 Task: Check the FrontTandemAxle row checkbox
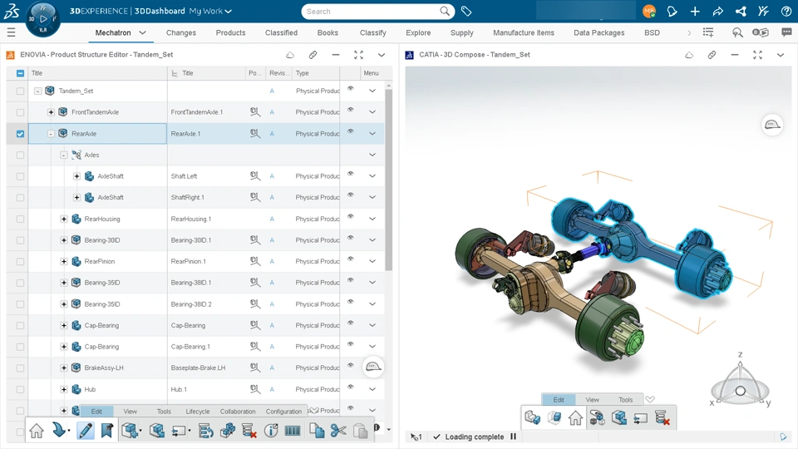coord(20,112)
